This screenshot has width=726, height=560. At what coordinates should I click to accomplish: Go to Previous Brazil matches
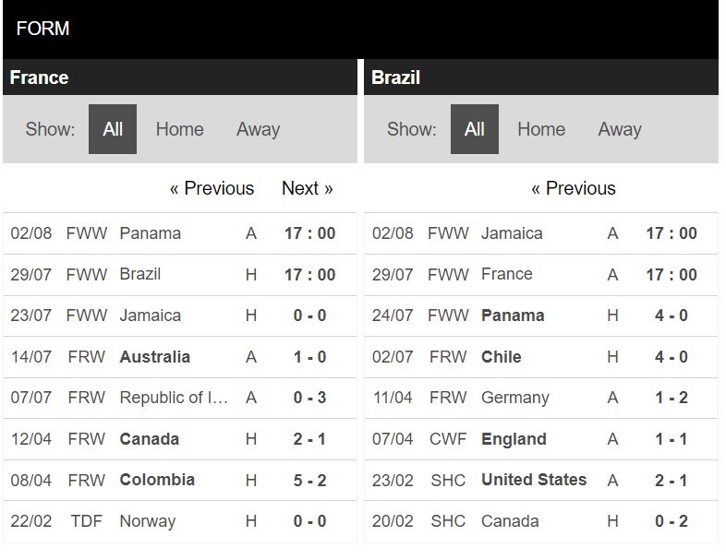574,188
